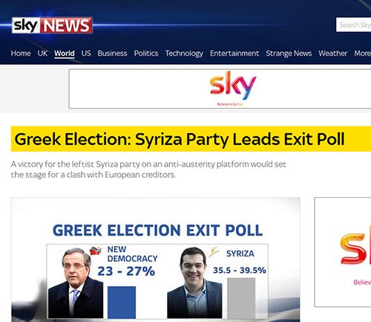Viewport: 371px width, 322px height.
Task: Click the Sky News logo
Action: 52,25
